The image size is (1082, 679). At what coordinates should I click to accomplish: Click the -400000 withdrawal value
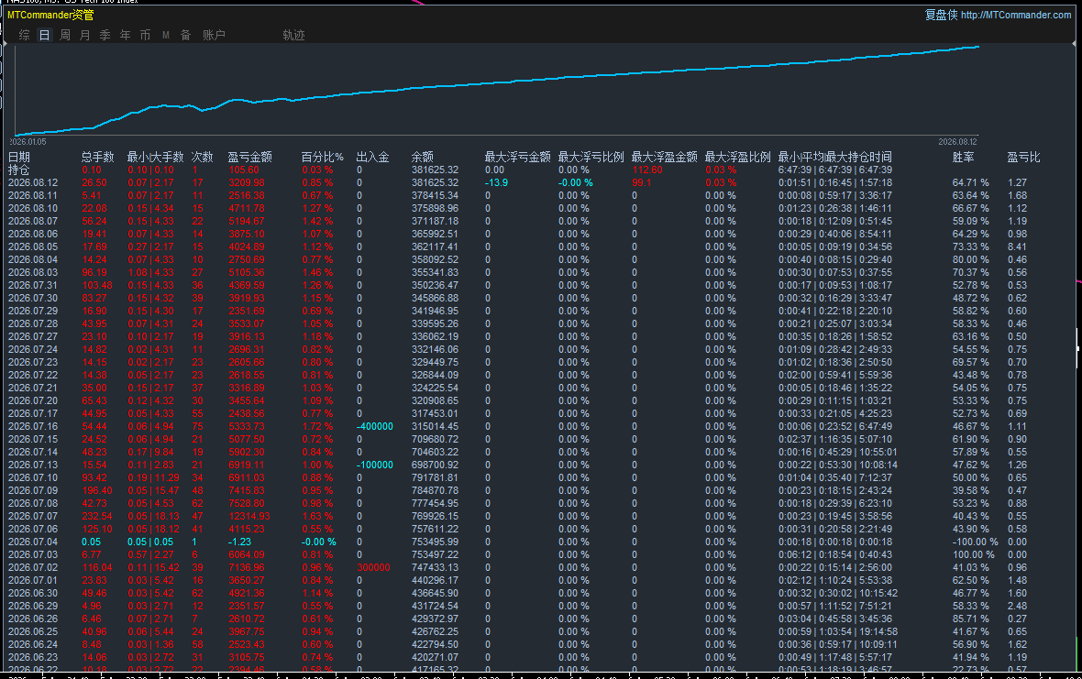pyautogui.click(x=375, y=427)
